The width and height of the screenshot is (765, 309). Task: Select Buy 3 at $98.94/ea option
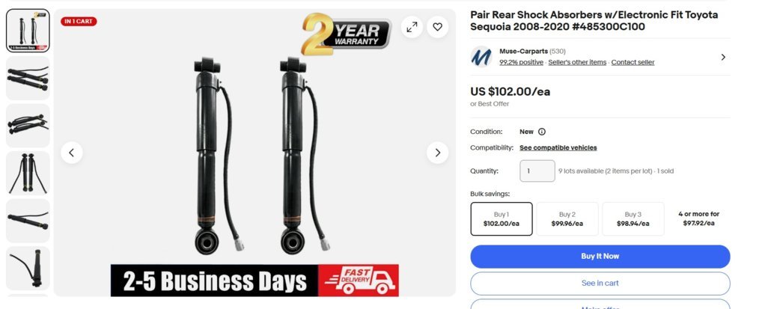pyautogui.click(x=633, y=218)
